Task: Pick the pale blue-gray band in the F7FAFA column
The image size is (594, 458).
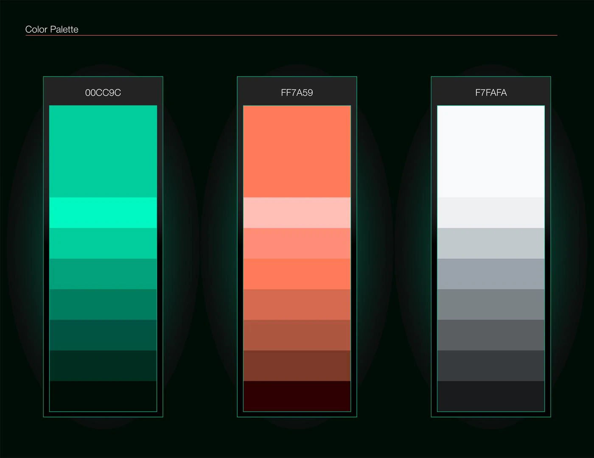Action: (491, 243)
